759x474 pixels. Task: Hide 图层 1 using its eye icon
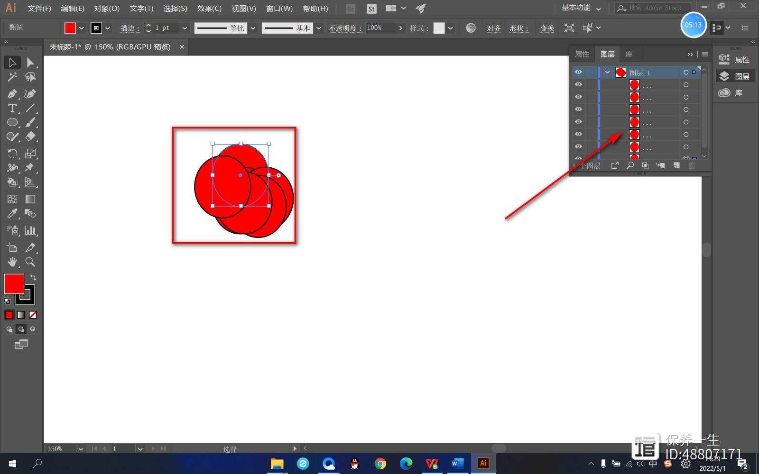coord(578,72)
